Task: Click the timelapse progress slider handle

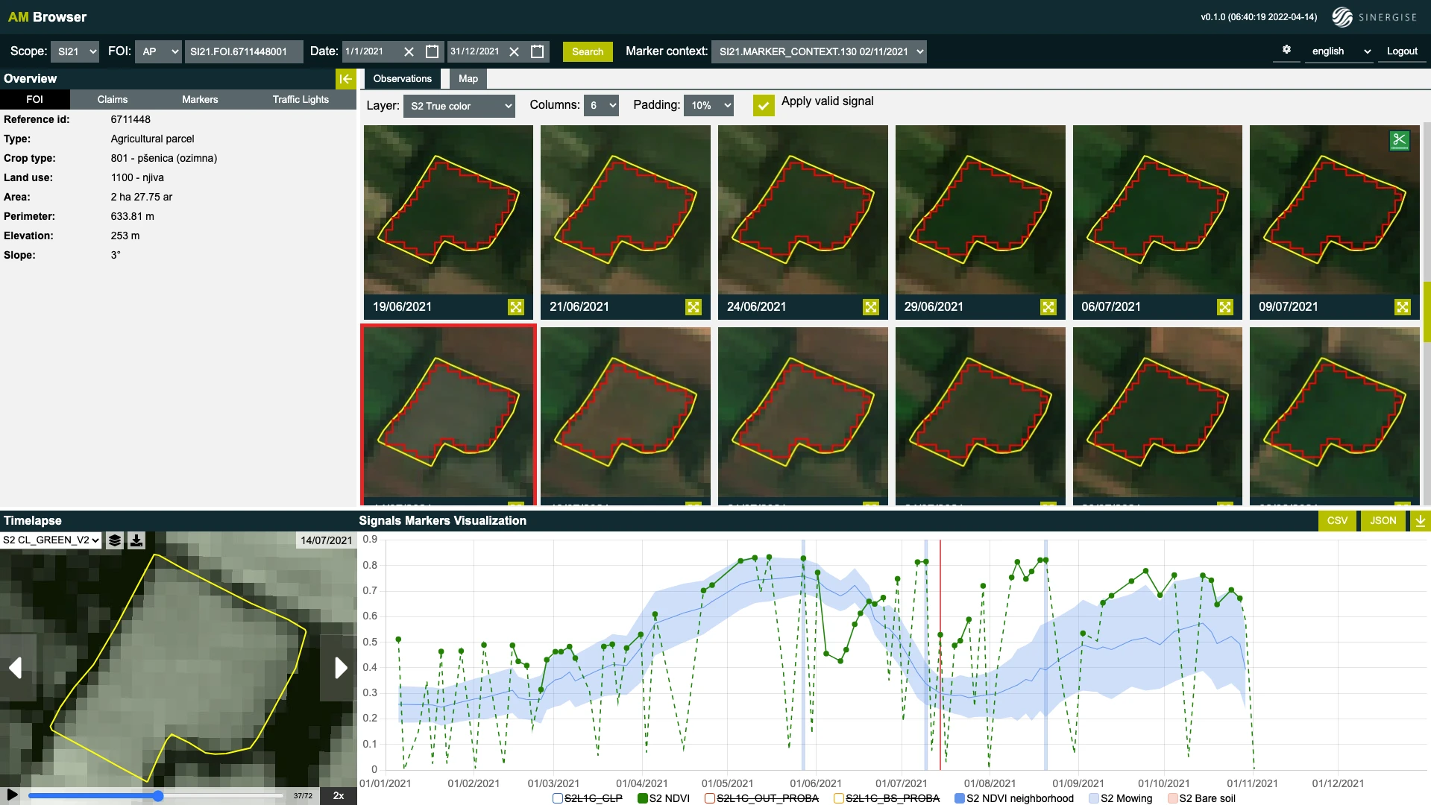Action: [x=158, y=796]
